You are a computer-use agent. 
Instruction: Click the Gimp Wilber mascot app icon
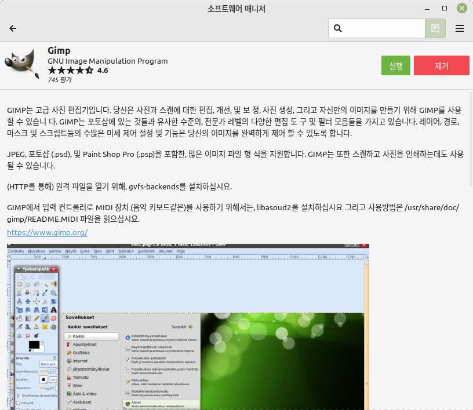[x=22, y=65]
